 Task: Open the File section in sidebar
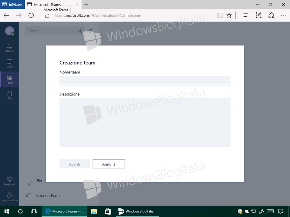point(10,95)
